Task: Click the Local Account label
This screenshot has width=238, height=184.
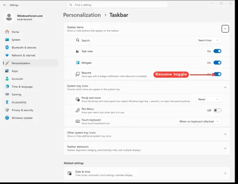Action: pos(24,19)
